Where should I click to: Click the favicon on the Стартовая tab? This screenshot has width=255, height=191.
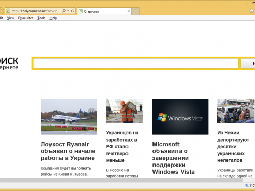[x=81, y=11]
